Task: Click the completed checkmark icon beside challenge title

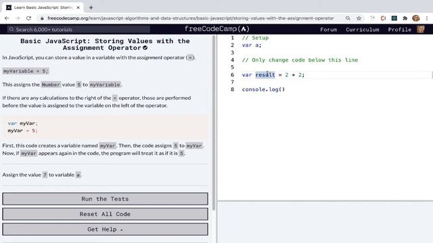Action: click(x=145, y=48)
